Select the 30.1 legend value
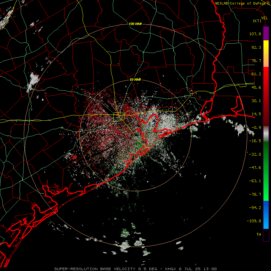Viewport: 271px width, 271px height. point(256,101)
